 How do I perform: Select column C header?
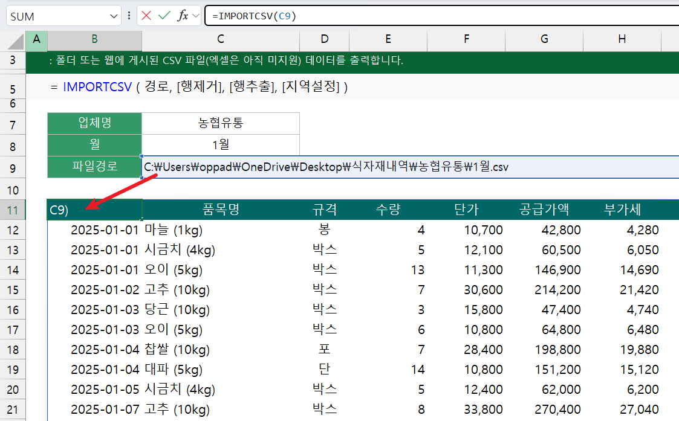(221, 39)
